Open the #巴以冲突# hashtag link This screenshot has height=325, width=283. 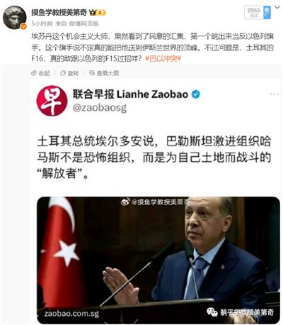pyautogui.click(x=163, y=58)
